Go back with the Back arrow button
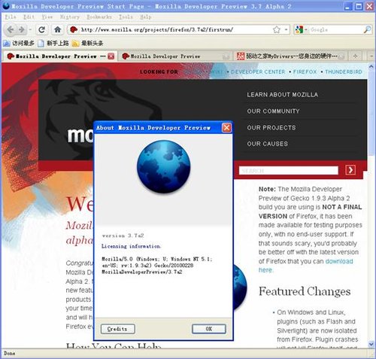The height and width of the screenshot is (359, 376). point(11,30)
